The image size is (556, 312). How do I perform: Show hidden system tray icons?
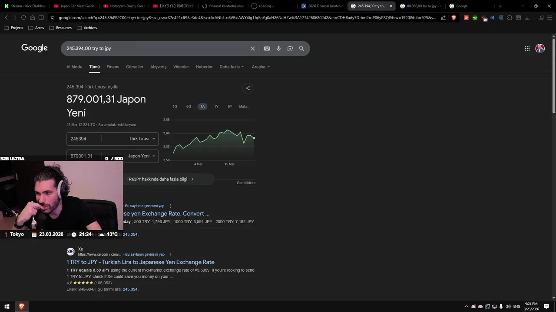tap(467, 306)
